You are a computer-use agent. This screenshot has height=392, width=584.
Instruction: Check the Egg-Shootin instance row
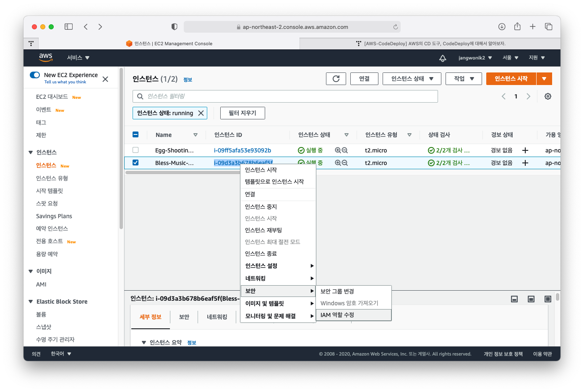[136, 150]
